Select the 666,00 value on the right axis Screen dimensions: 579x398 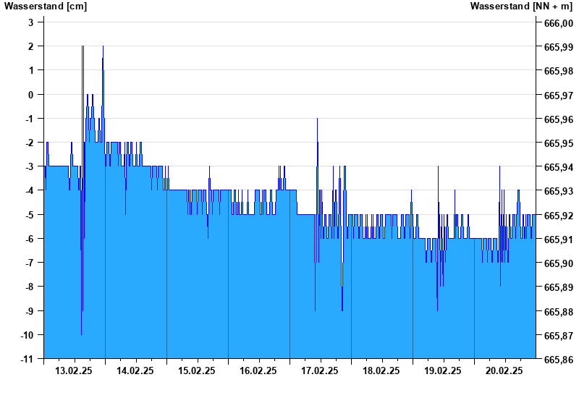tap(558, 23)
